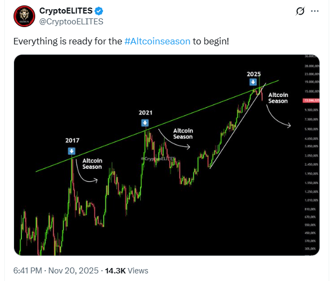This screenshot has width=333, height=281.
Task: Click the 2025 year label on the chart
Action: tap(254, 73)
